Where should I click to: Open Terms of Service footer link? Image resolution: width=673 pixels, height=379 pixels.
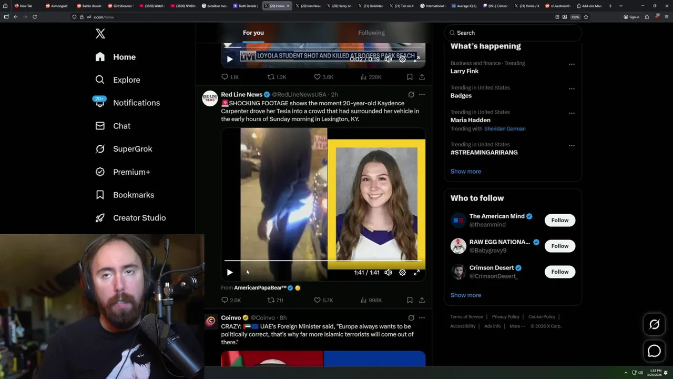[x=466, y=317]
